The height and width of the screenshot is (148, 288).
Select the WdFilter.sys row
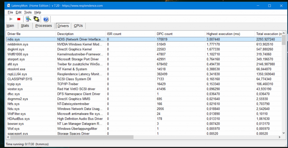[x=144, y=114]
